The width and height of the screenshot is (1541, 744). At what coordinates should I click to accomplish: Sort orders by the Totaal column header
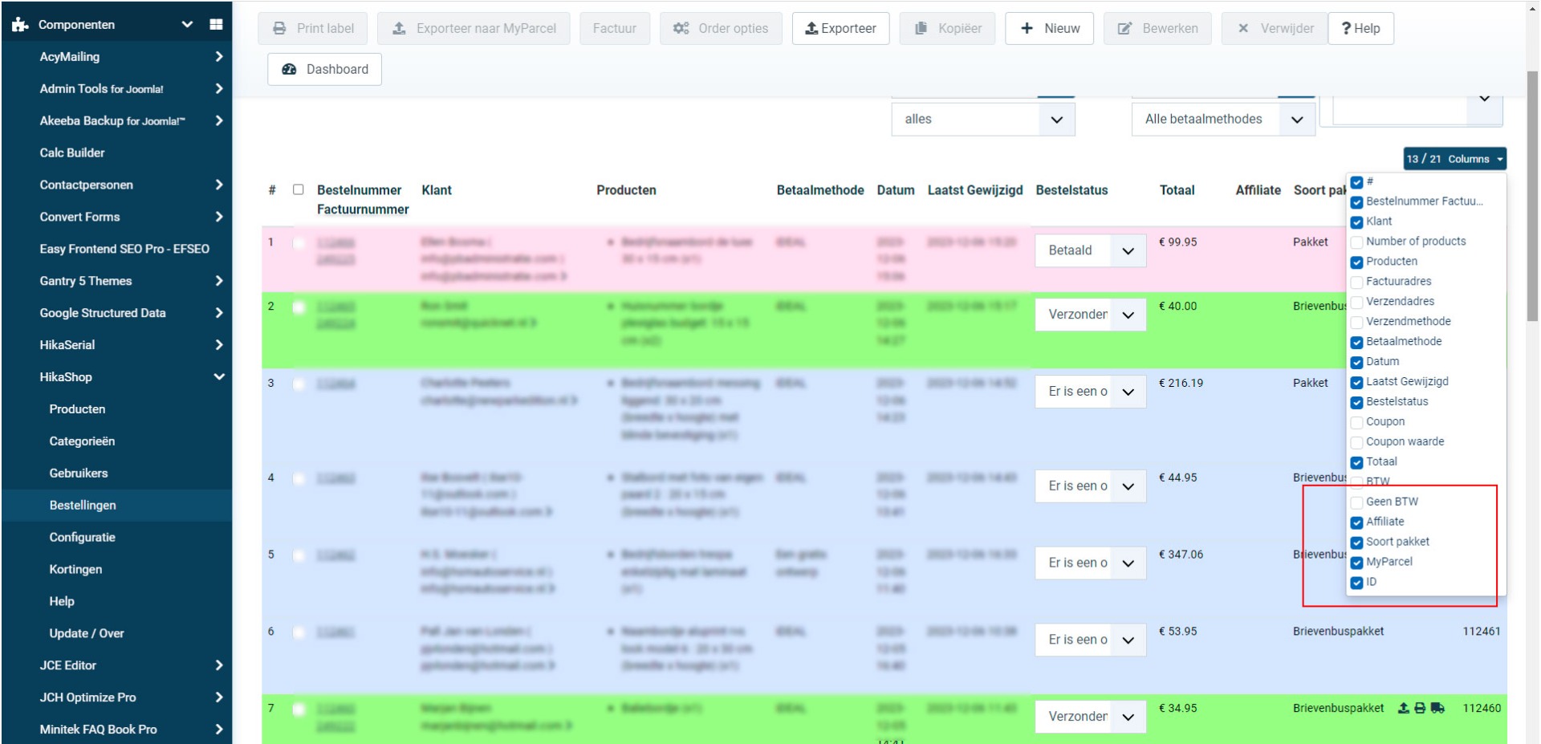coord(1177,190)
